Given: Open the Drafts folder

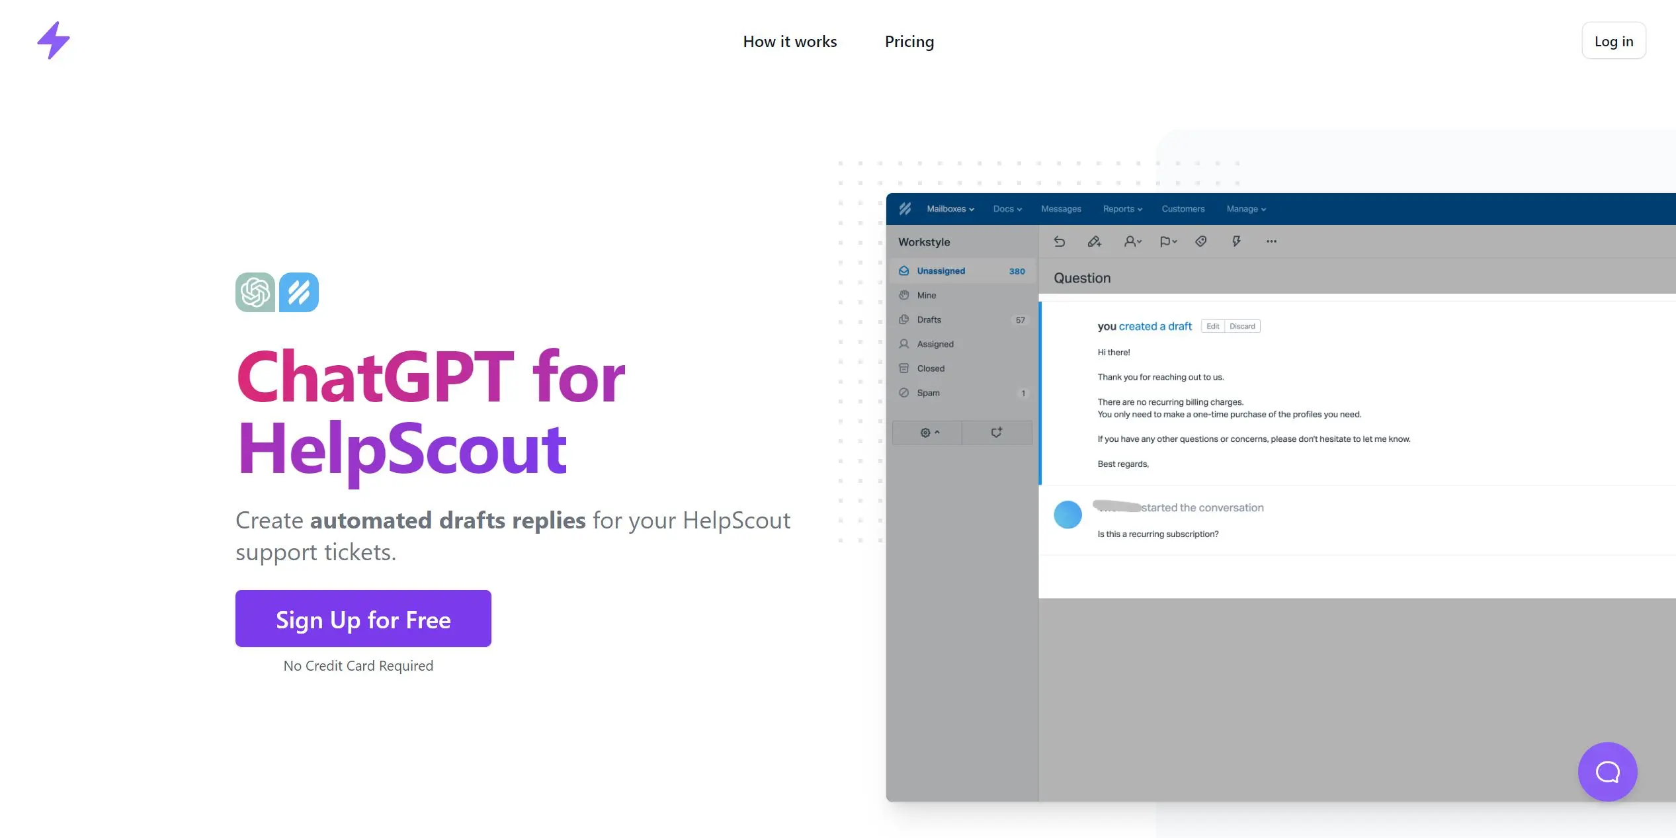Looking at the screenshot, I should point(962,320).
